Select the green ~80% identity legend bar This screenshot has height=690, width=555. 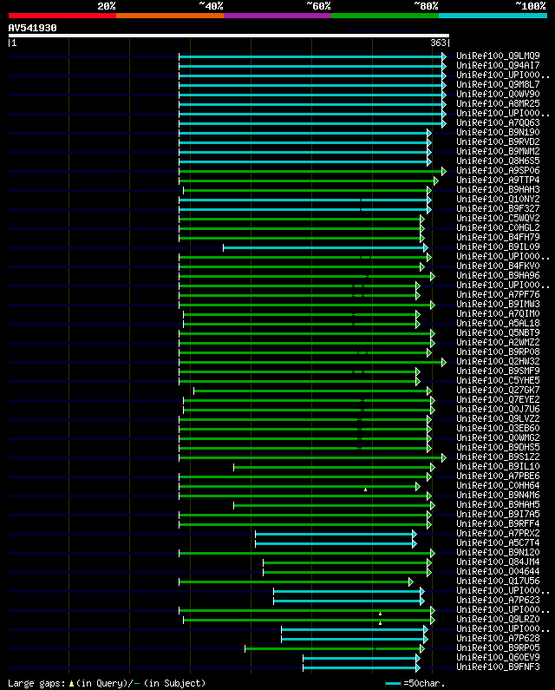coord(385,16)
